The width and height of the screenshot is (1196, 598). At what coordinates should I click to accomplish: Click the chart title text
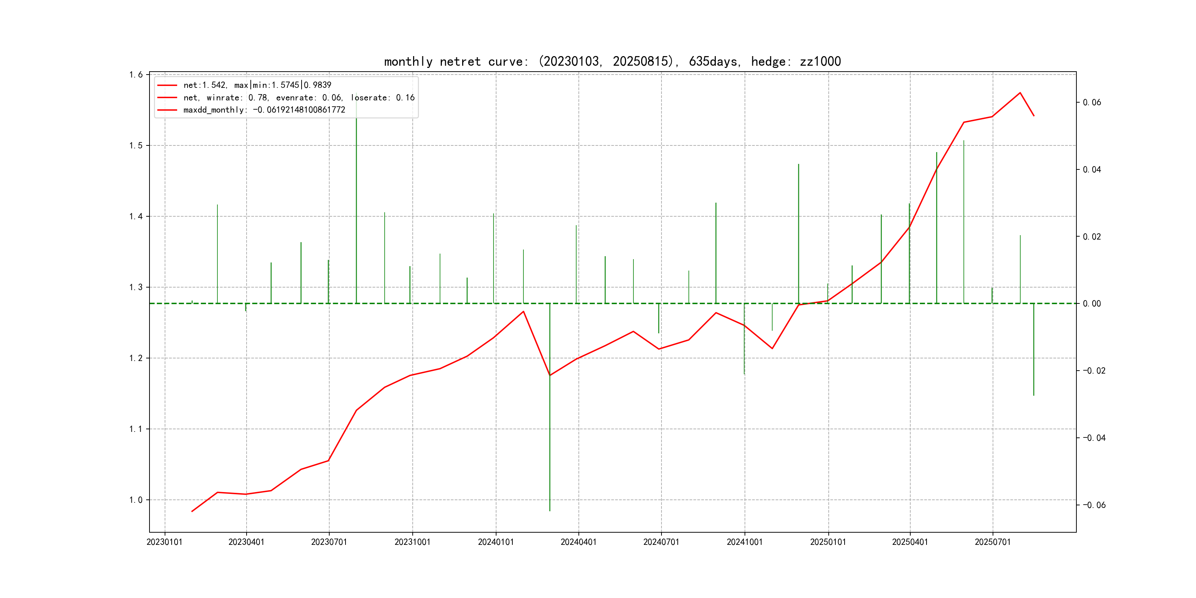pos(612,61)
